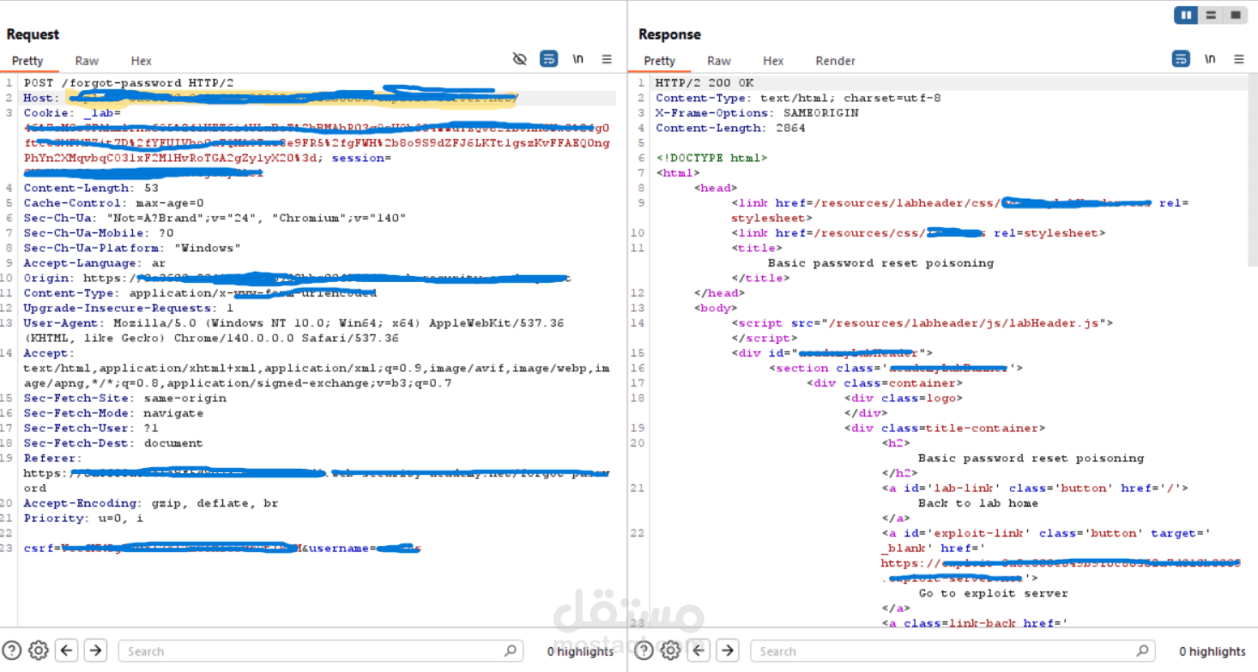Click Sec-Ch-Ua-Mobile: ?0 header
This screenshot has height=672, width=1258.
point(99,233)
